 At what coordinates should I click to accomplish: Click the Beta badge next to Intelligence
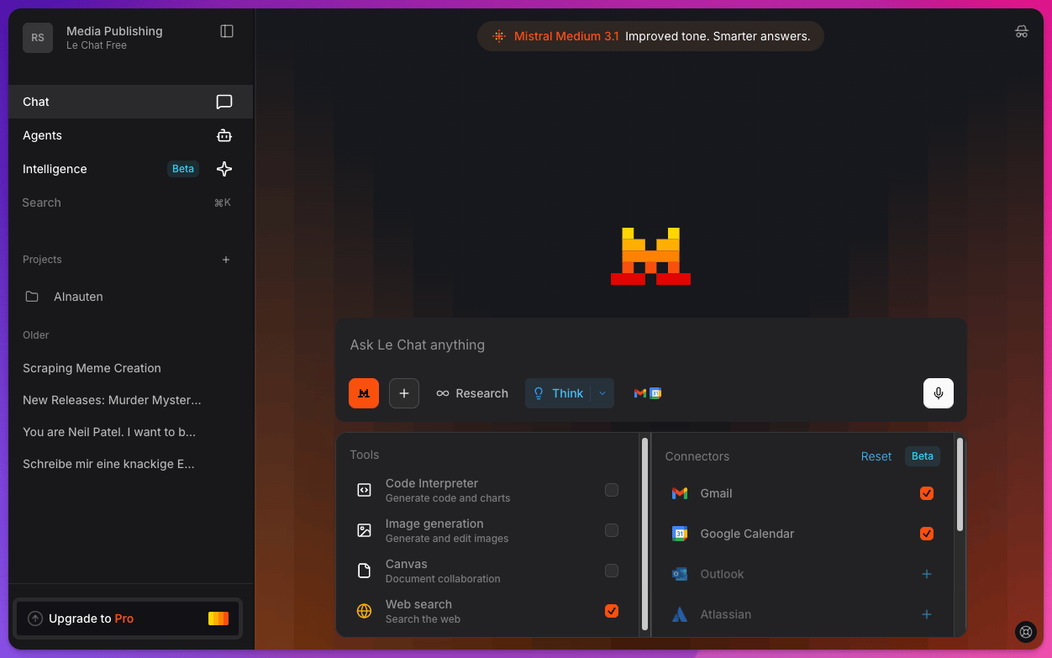183,169
